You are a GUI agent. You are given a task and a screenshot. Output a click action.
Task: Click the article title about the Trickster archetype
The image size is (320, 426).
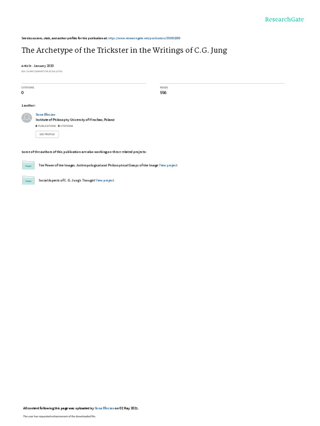coord(124,50)
